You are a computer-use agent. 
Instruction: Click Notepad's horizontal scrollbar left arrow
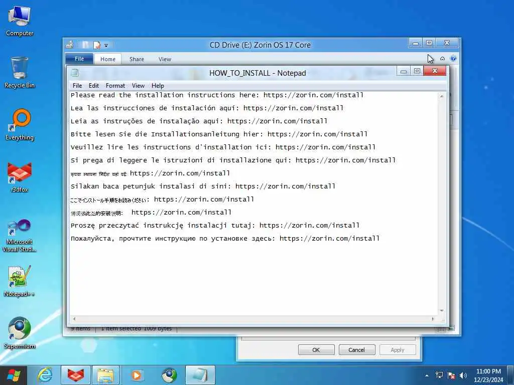tap(74, 318)
